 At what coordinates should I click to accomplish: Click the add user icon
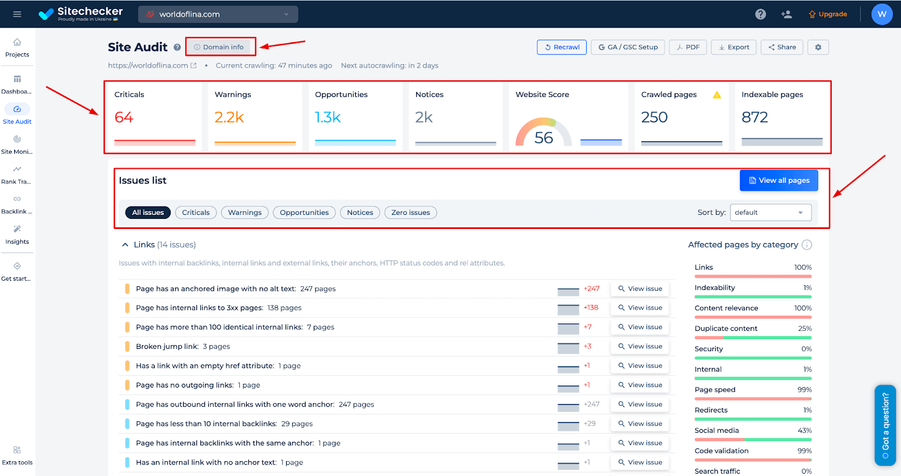787,14
